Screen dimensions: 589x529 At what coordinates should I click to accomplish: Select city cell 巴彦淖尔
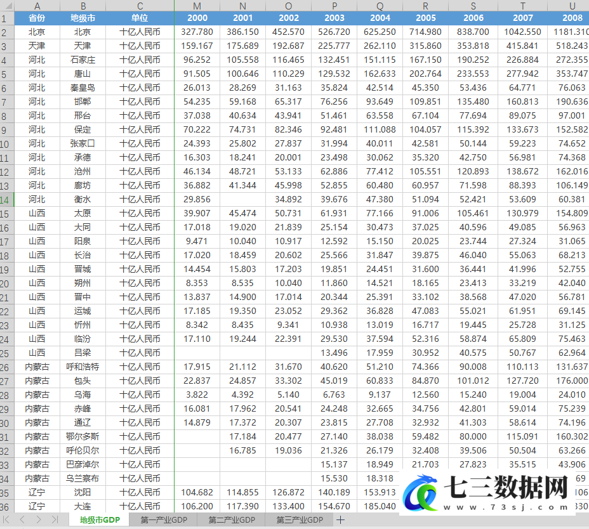(83, 464)
